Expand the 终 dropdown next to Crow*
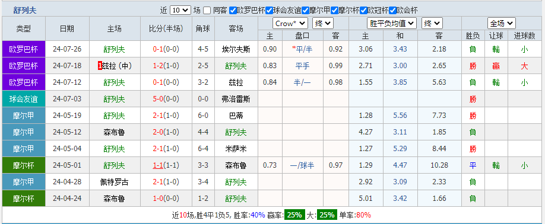The width and height of the screenshot is (545, 224). 323,24
